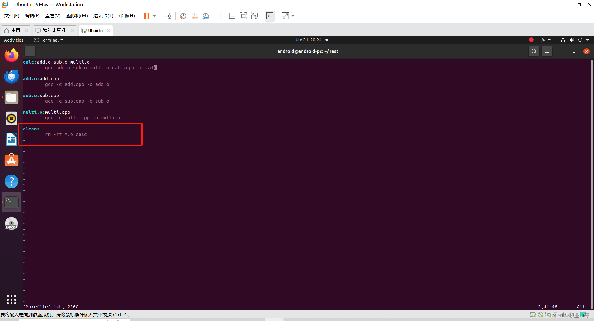The image size is (594, 321).
Task: Click the terminal vertical scrollbar
Action: click(592, 184)
